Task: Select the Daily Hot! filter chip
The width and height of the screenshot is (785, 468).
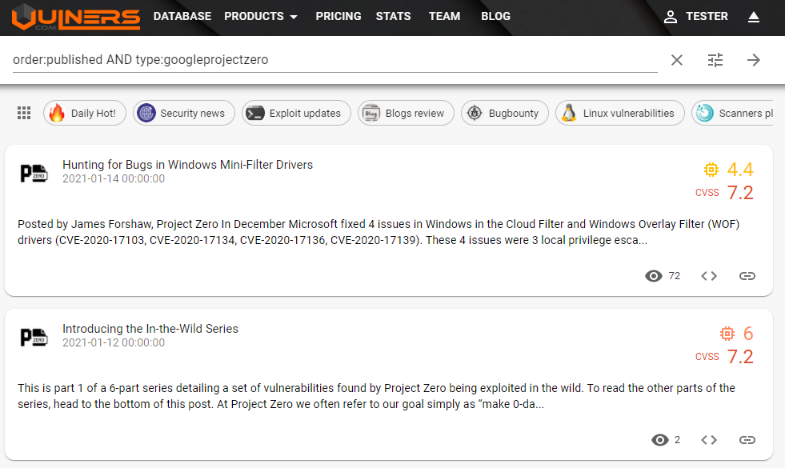Action: [x=83, y=113]
